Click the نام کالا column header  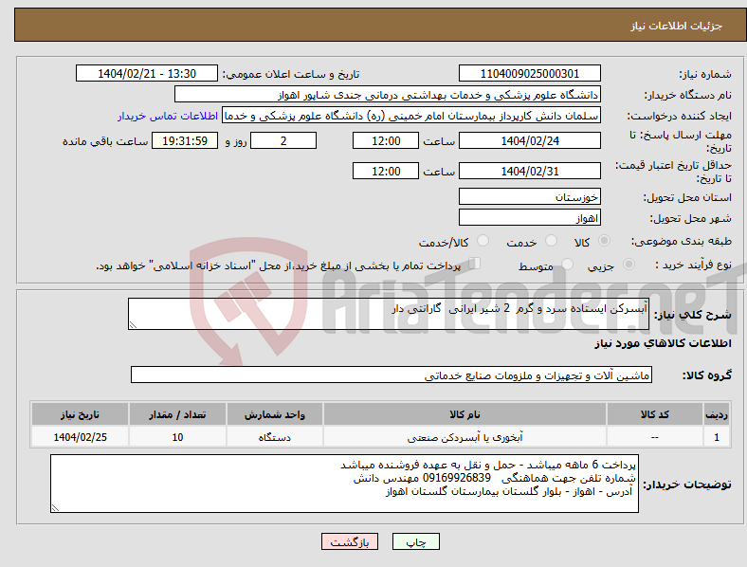coord(465,414)
